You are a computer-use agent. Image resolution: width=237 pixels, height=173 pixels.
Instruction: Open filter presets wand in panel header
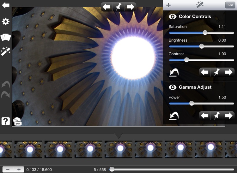(200, 5)
